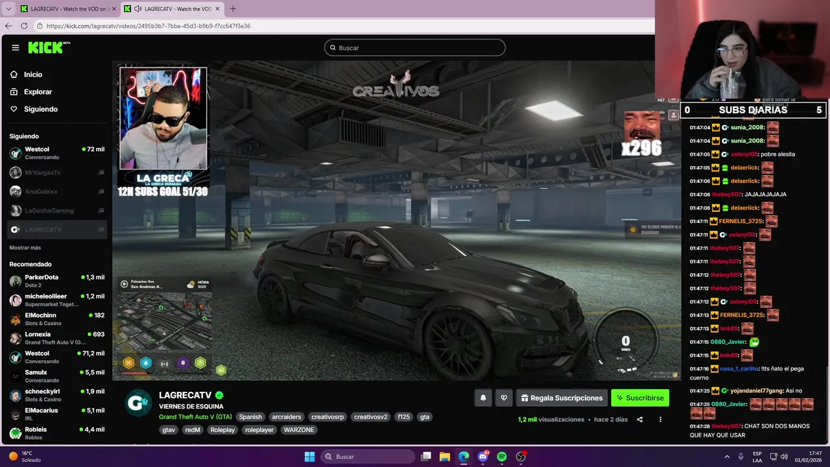Select the gtav tag

click(x=169, y=430)
